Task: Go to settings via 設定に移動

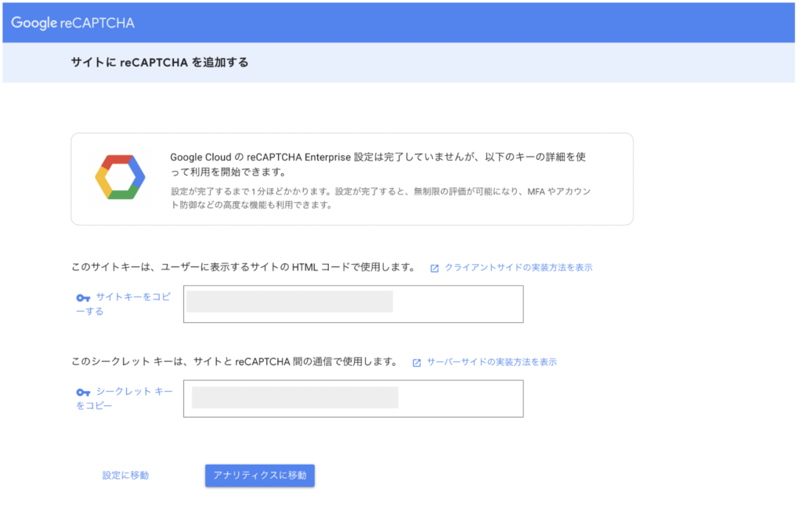Action: click(x=125, y=476)
